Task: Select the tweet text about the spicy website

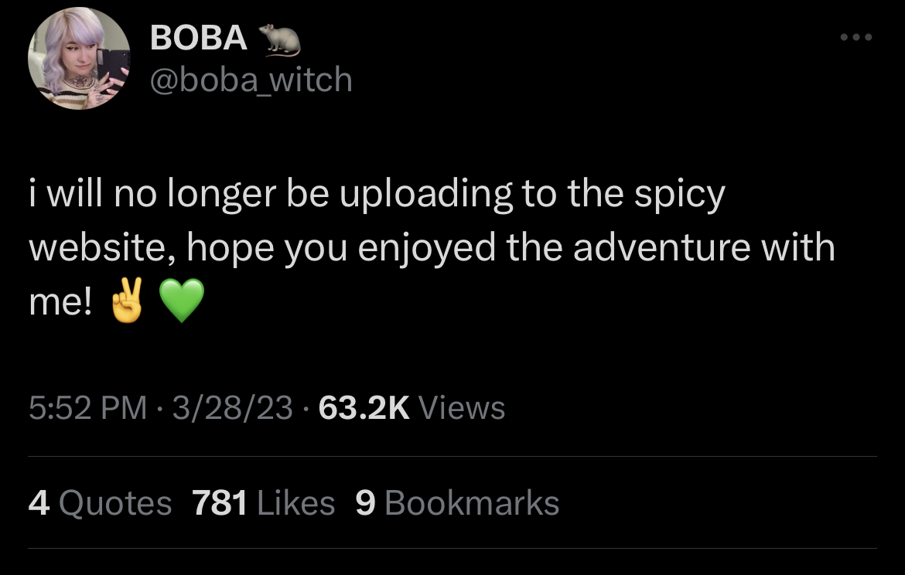Action: pyautogui.click(x=432, y=247)
